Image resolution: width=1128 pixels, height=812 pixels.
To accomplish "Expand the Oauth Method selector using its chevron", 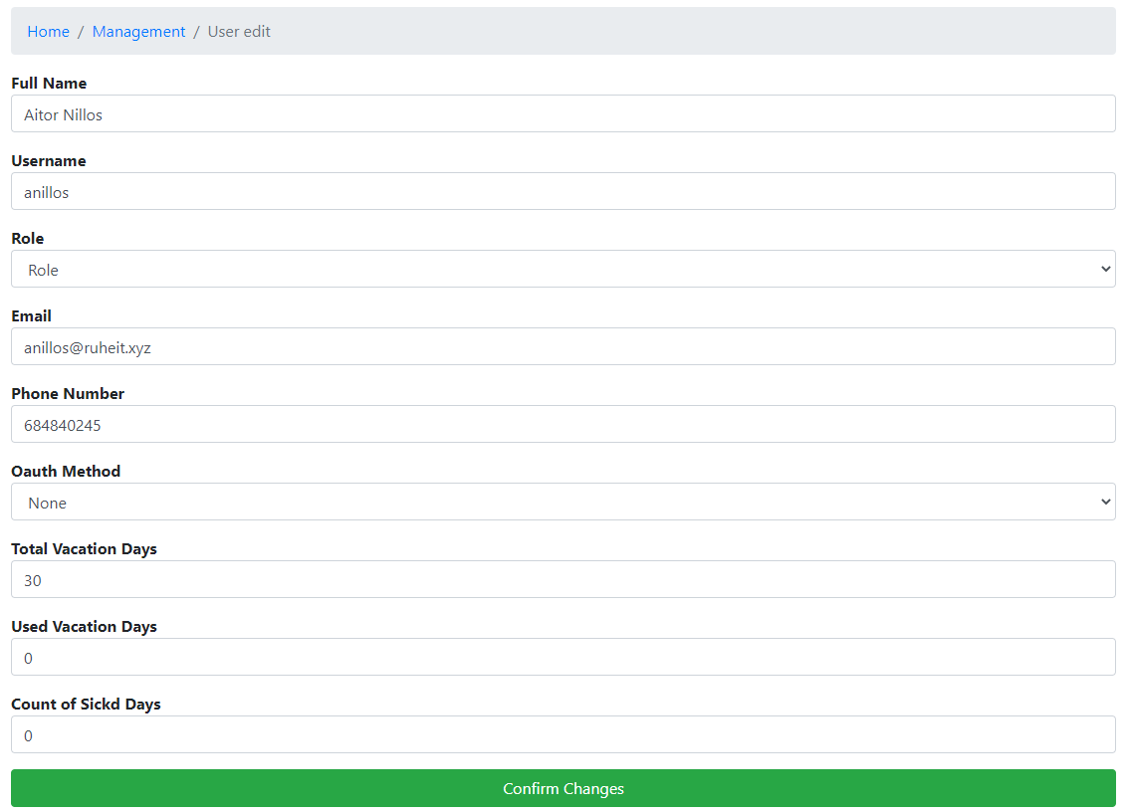I will [x=1104, y=502].
